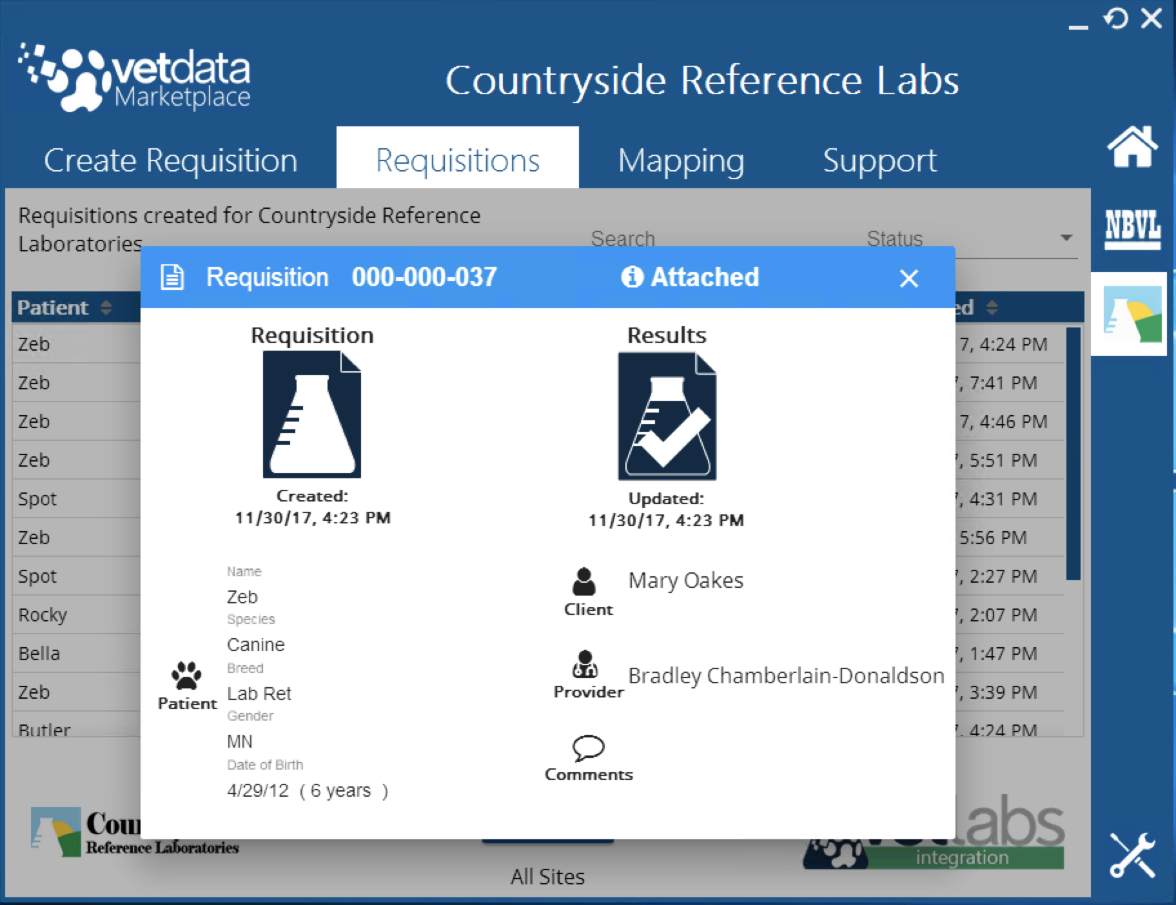Click client name Mary Oakes
This screenshot has width=1176, height=905.
coord(686,580)
